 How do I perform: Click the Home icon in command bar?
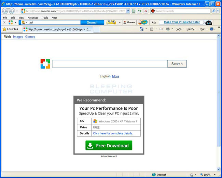click(142, 29)
